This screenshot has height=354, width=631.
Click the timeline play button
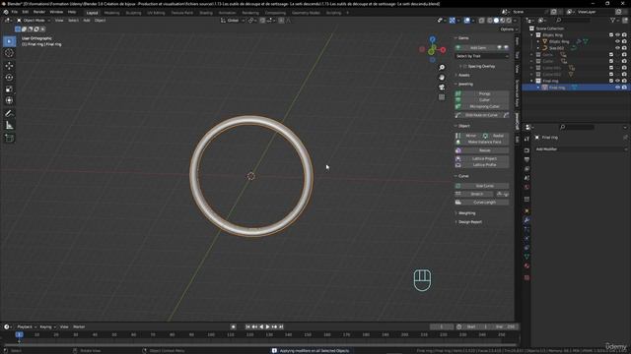[267, 326]
